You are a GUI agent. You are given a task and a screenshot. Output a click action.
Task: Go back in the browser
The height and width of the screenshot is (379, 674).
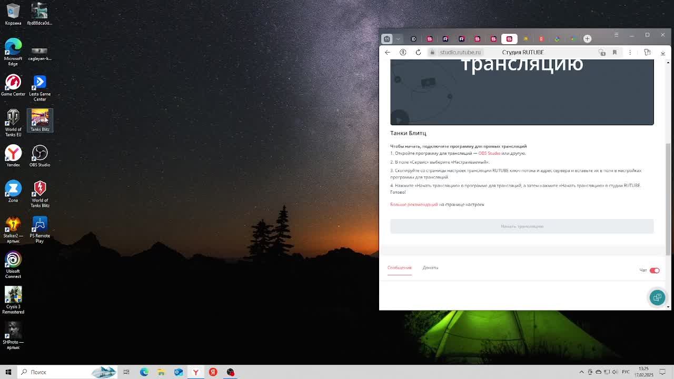[388, 52]
